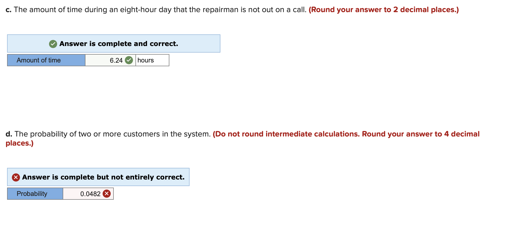Click the validation icon inside the Amount of time field

129,60
